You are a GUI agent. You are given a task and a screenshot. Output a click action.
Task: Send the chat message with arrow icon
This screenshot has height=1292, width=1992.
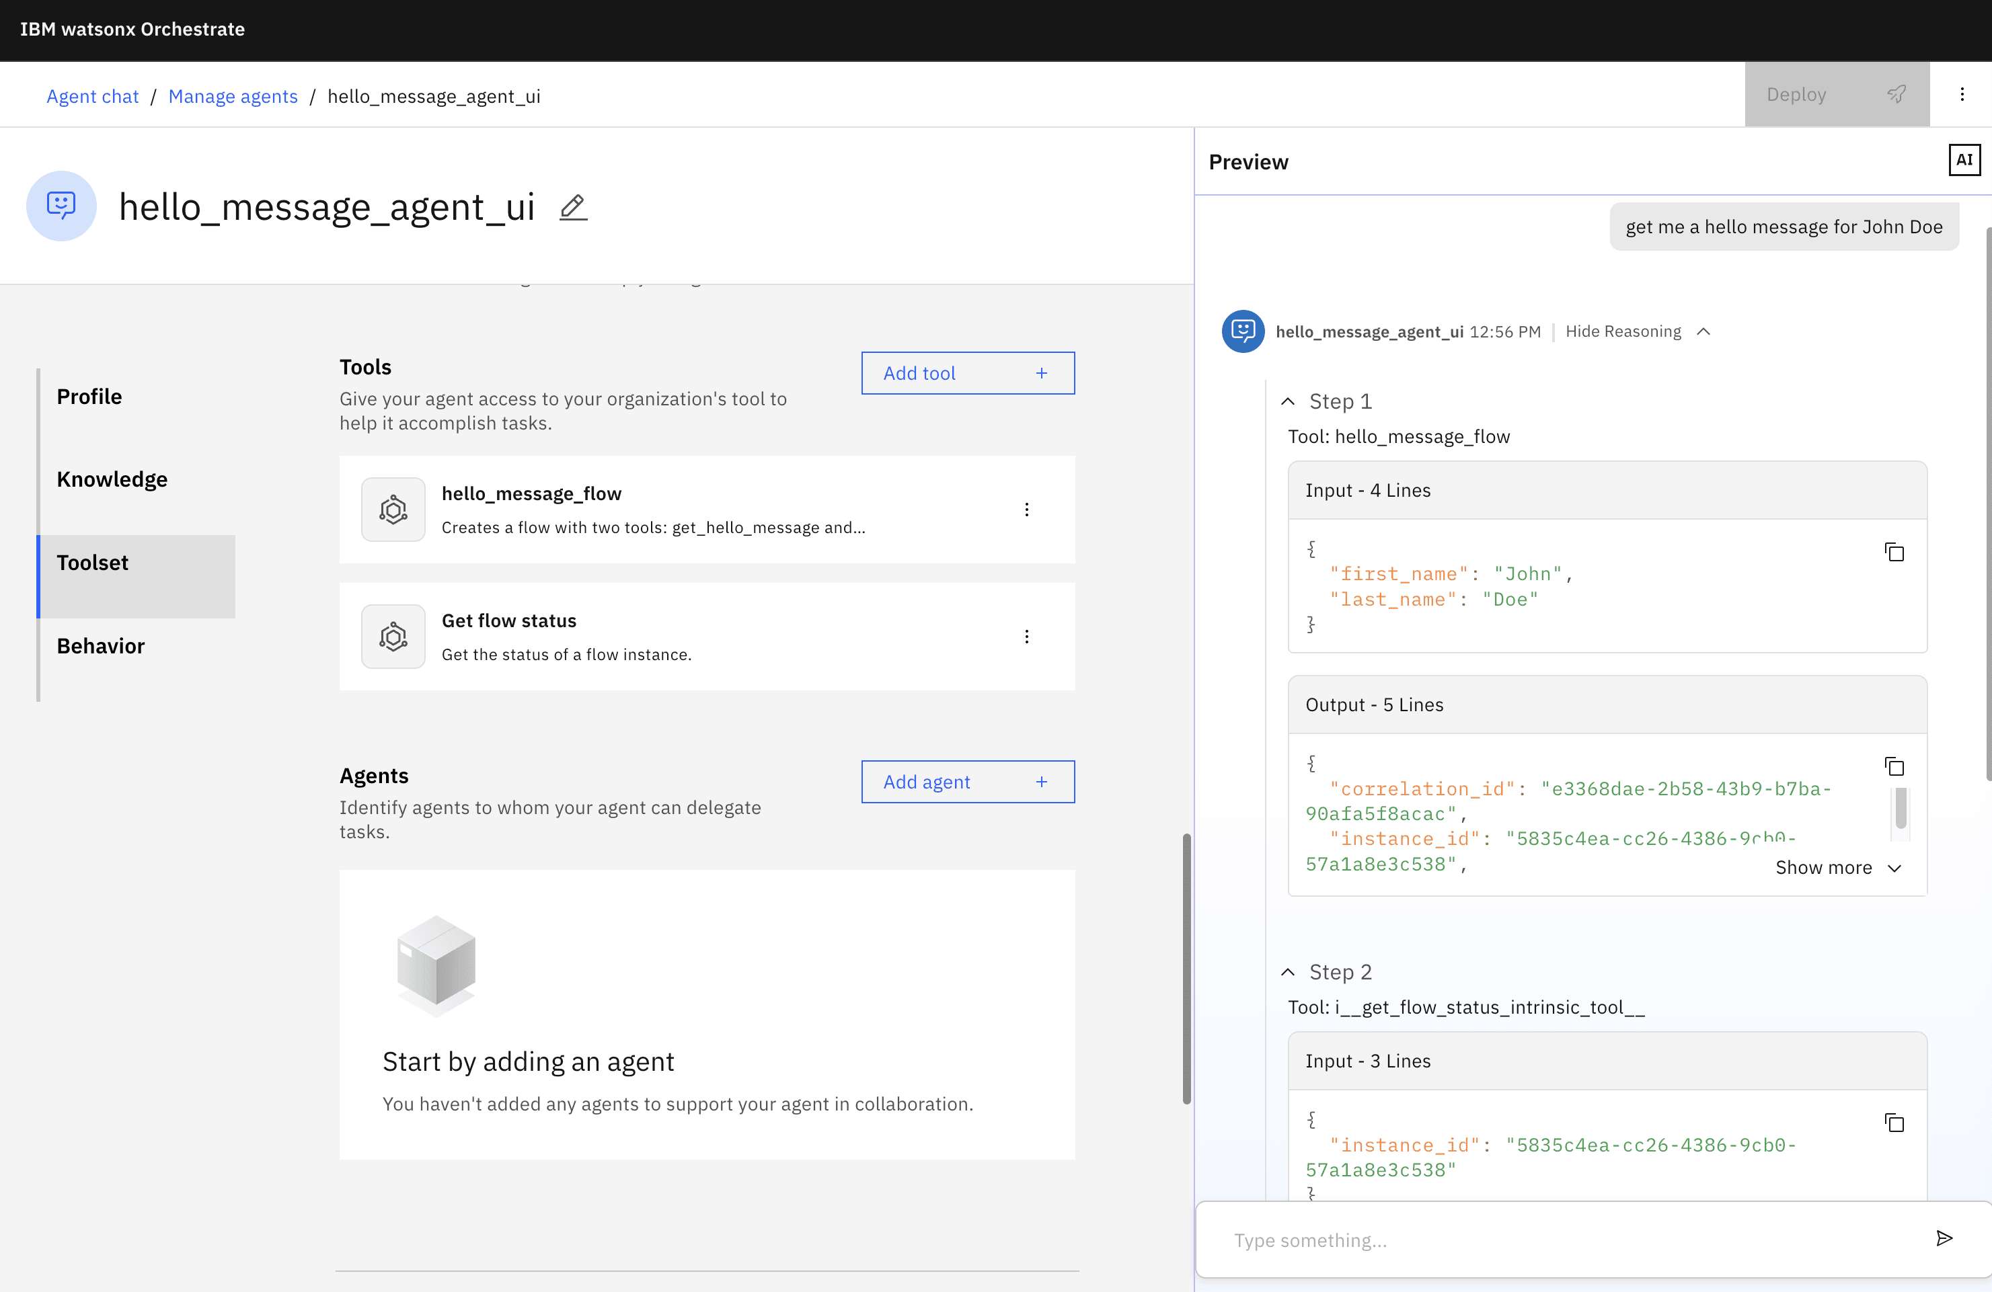1944,1238
